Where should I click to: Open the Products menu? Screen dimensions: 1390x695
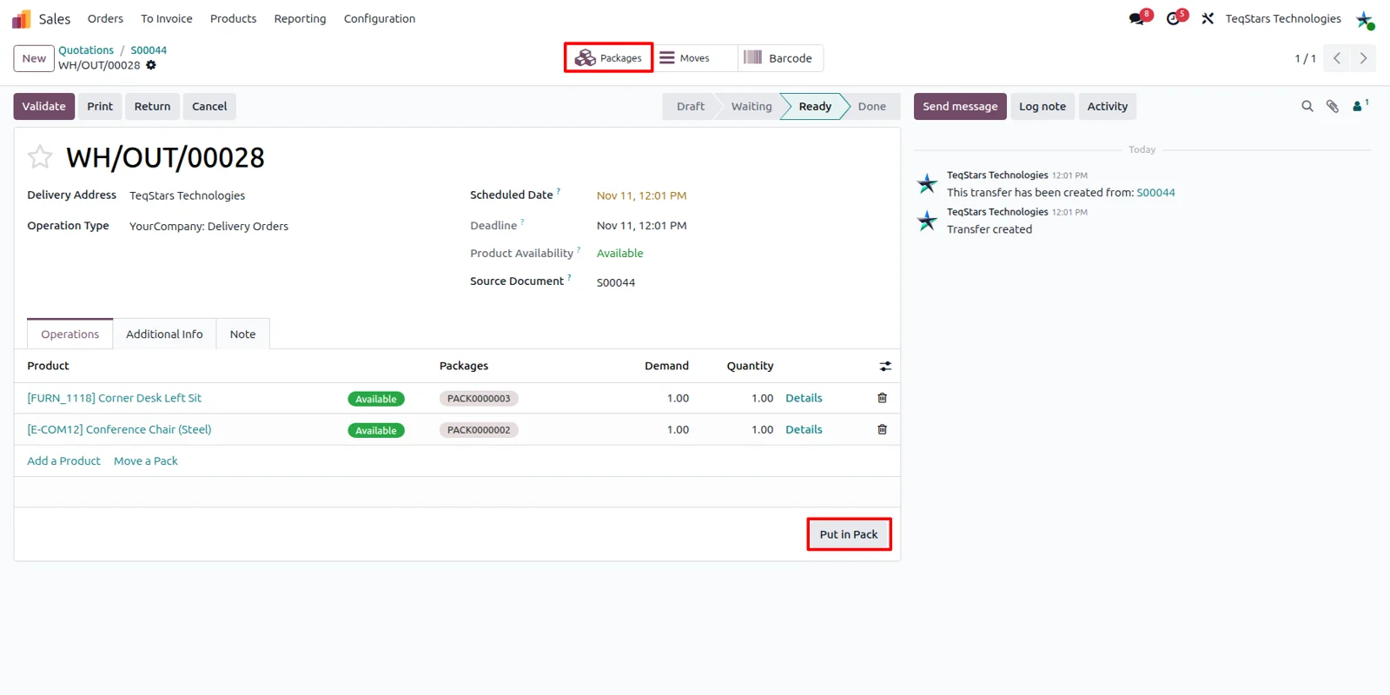[x=233, y=19]
